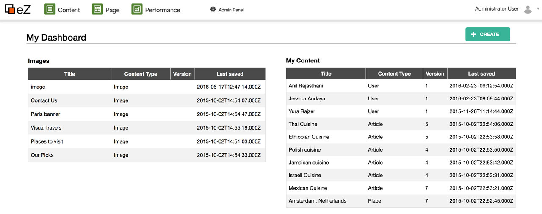Sort Images table by Title header
The height and width of the screenshot is (214, 542).
[x=69, y=74]
